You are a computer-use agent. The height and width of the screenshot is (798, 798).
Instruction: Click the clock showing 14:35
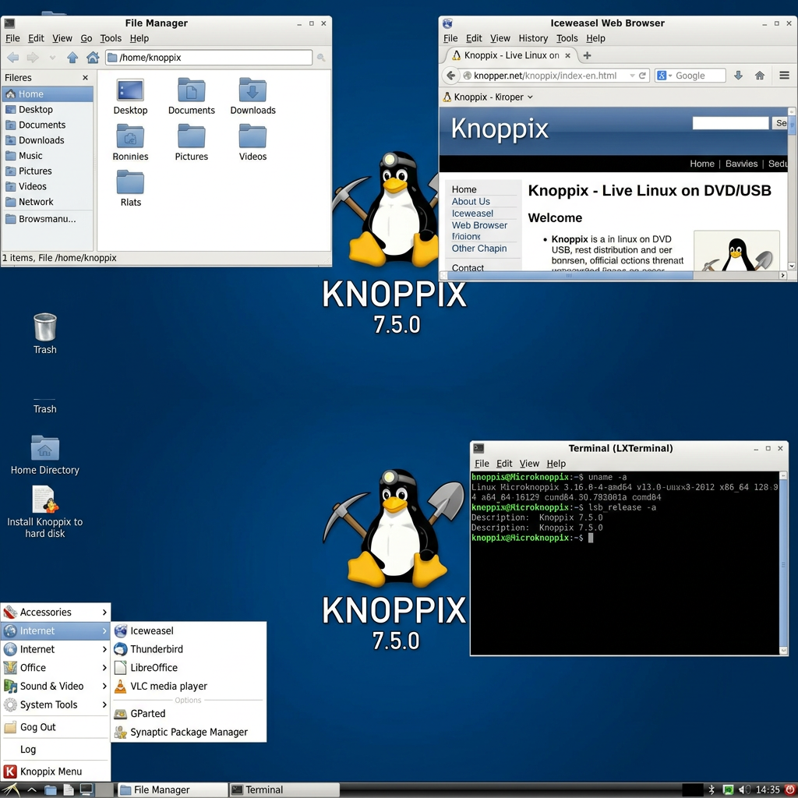pos(768,790)
